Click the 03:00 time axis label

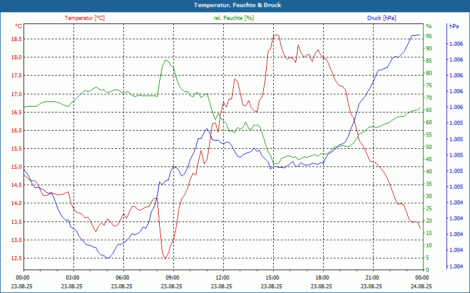(x=72, y=277)
